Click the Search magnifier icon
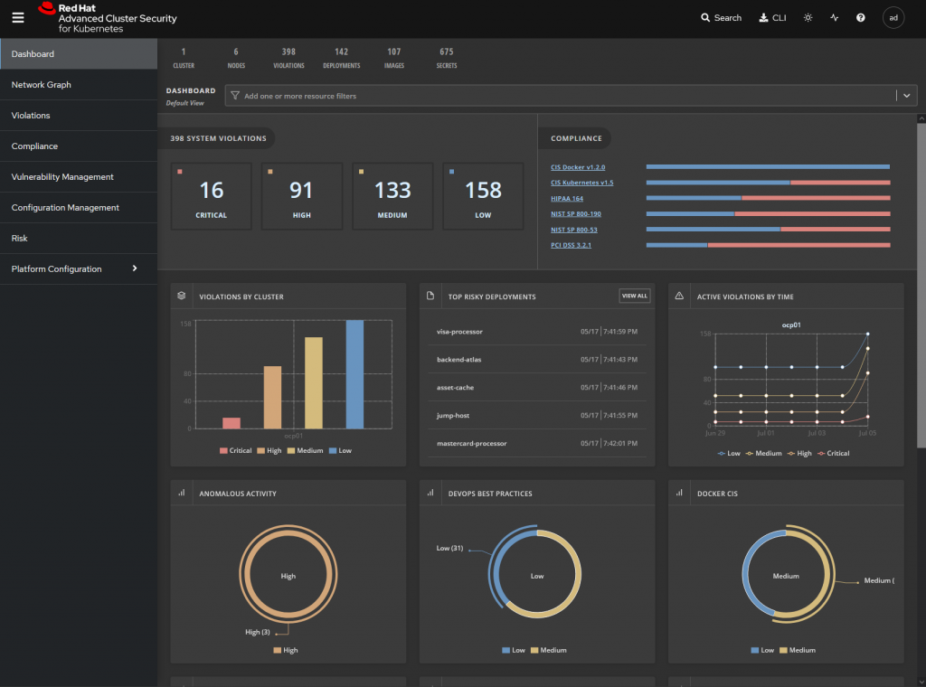 pos(705,18)
